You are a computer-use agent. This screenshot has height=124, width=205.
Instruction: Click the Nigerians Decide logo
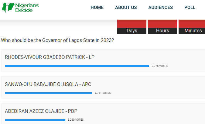click(x=20, y=8)
